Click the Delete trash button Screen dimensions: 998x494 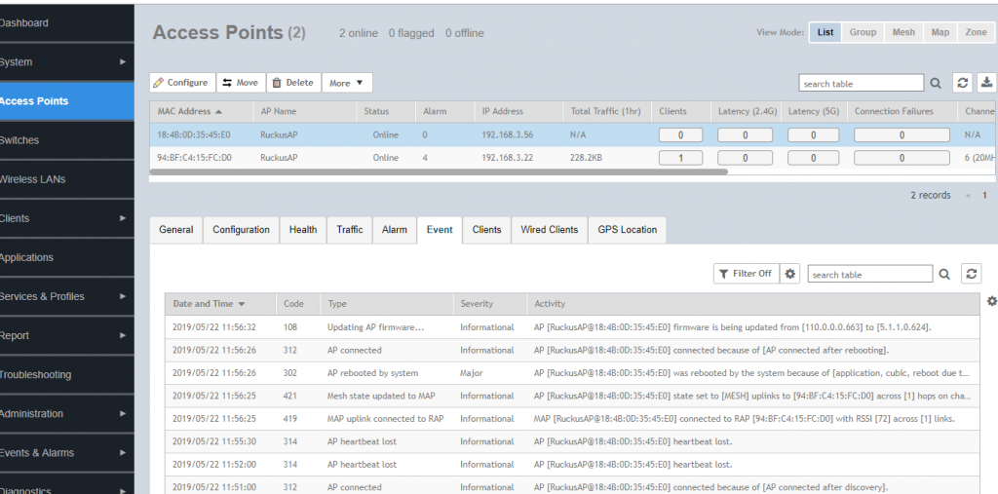click(292, 83)
